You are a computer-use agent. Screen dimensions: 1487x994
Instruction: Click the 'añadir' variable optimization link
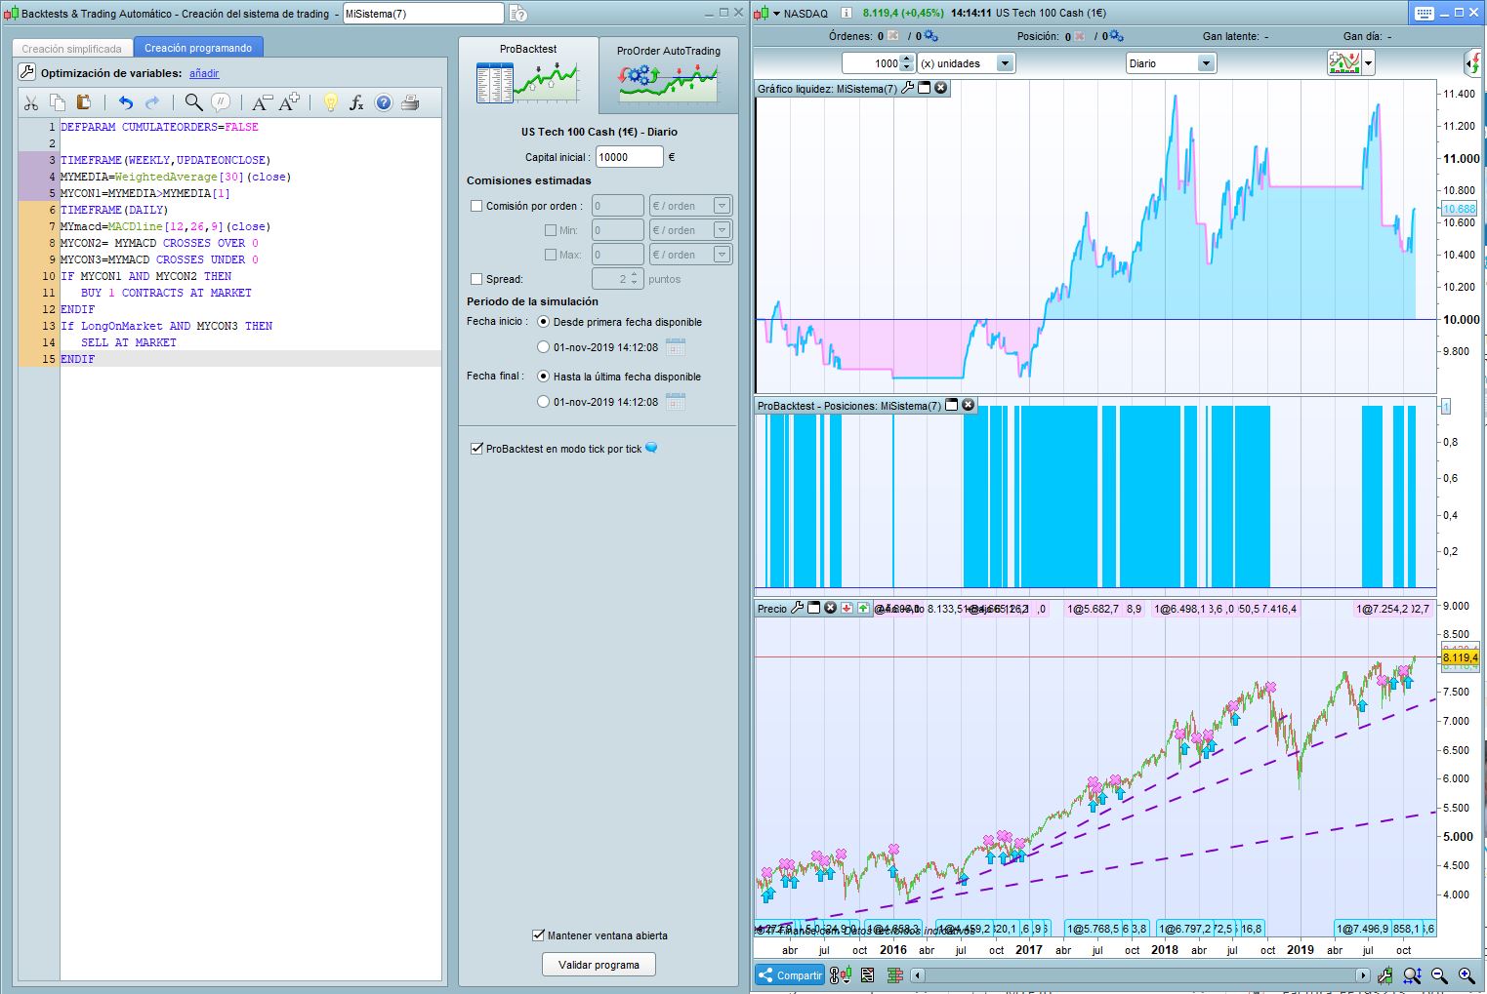coord(204,73)
